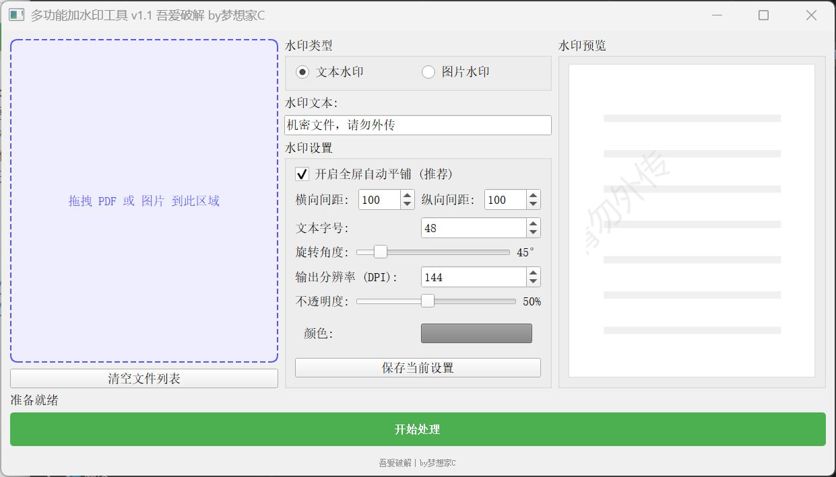This screenshot has height=477, width=836.
Task: Increase the 文本字号 value with the spinner
Action: point(532,223)
